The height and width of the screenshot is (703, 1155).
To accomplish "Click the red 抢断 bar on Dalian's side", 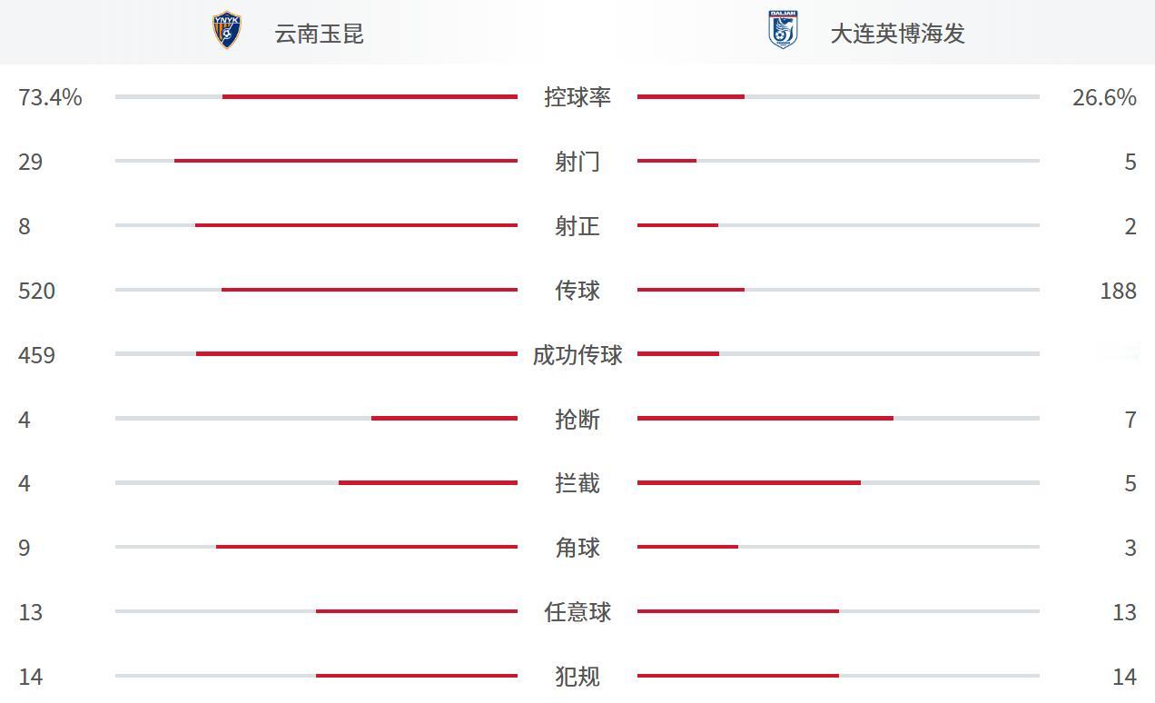I will pyautogui.click(x=765, y=418).
